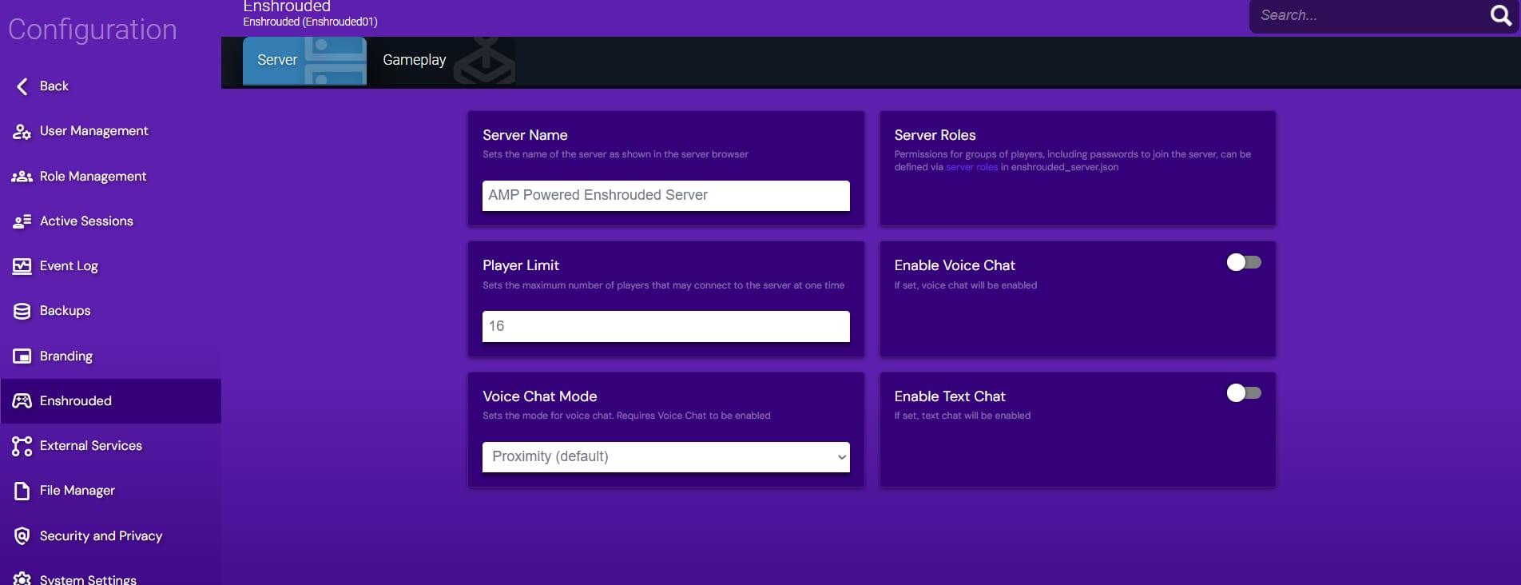Switch to the Gameplay tab
The width and height of the screenshot is (1521, 585).
coord(443,61)
